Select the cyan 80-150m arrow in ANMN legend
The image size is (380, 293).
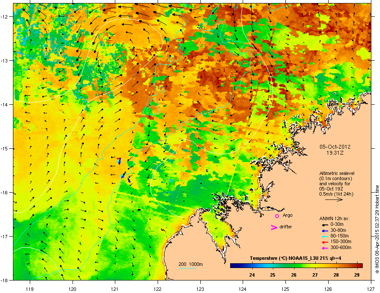pyautogui.click(x=325, y=236)
